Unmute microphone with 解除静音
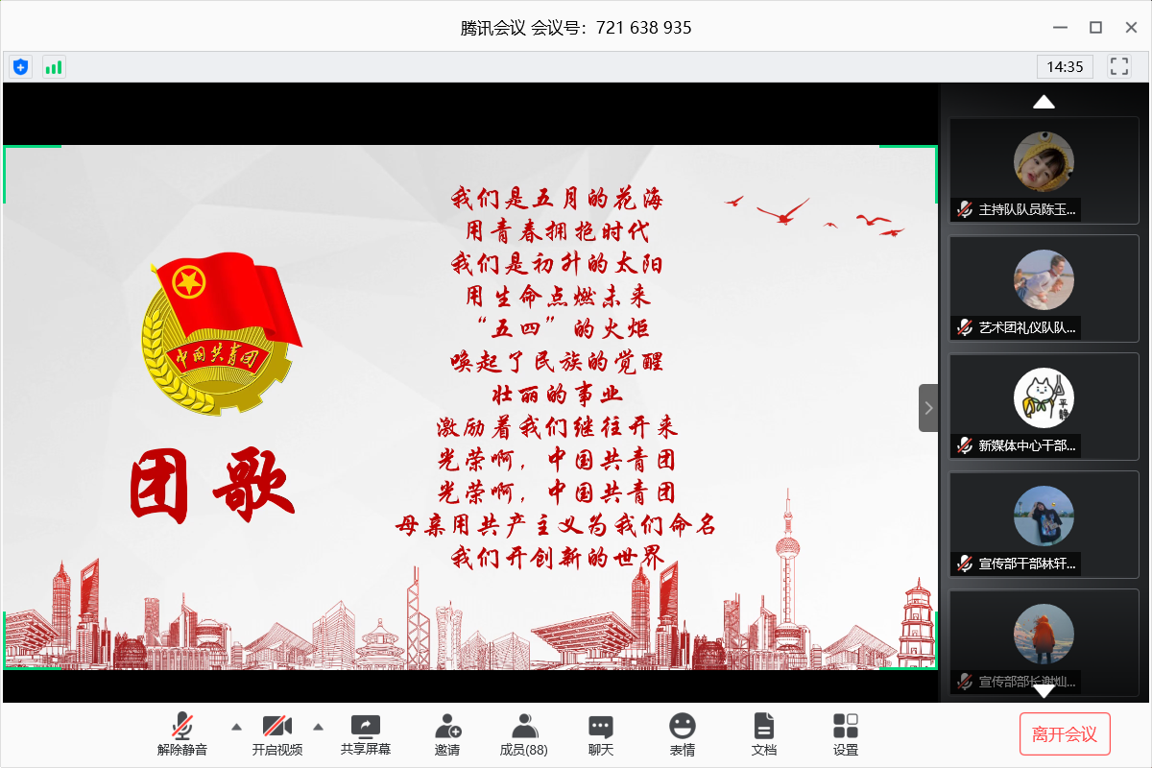 182,734
